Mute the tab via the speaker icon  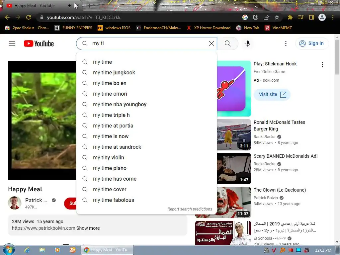[x=70, y=6]
